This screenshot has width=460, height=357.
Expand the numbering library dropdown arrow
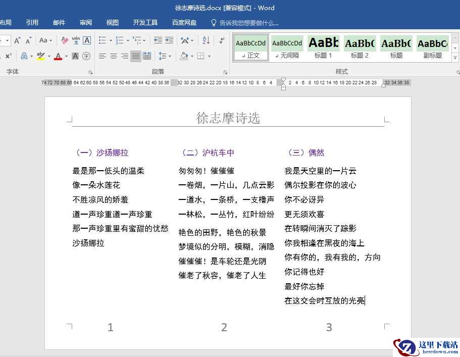pyautogui.click(x=128, y=40)
